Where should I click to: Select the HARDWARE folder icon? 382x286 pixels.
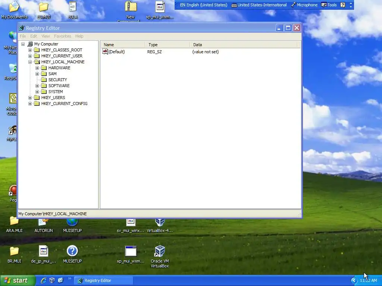point(44,68)
